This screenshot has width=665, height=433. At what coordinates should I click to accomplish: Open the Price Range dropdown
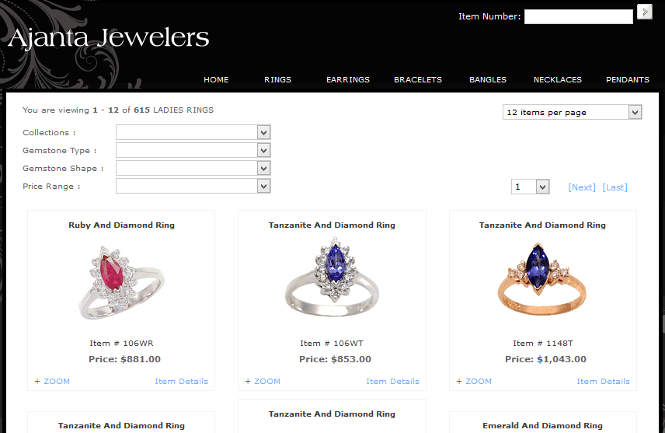point(193,186)
